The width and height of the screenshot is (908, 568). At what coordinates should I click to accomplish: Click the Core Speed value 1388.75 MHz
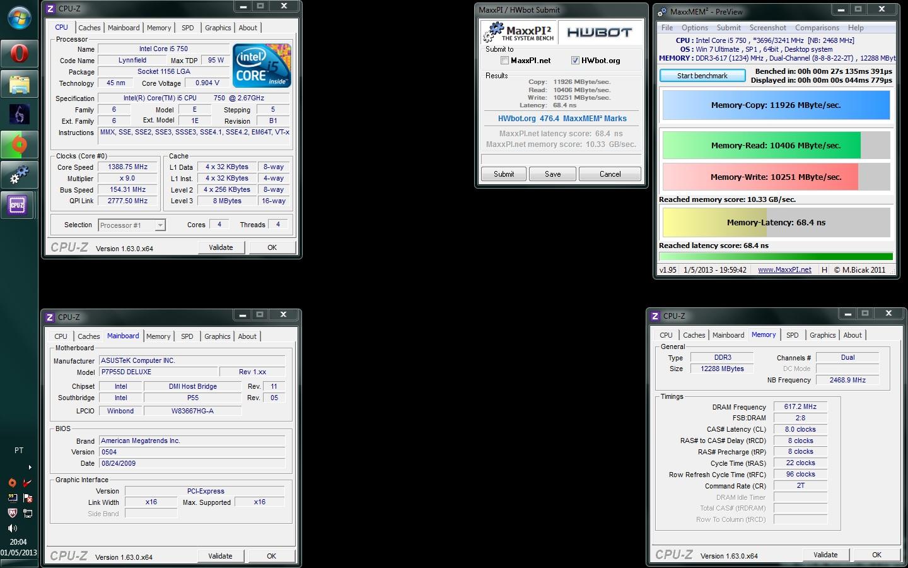pyautogui.click(x=128, y=167)
